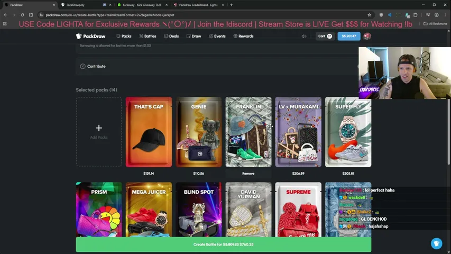Click the PackDraw logo in header

(90, 37)
